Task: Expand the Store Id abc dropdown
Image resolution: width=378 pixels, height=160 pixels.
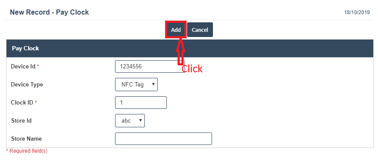Action: [130, 120]
